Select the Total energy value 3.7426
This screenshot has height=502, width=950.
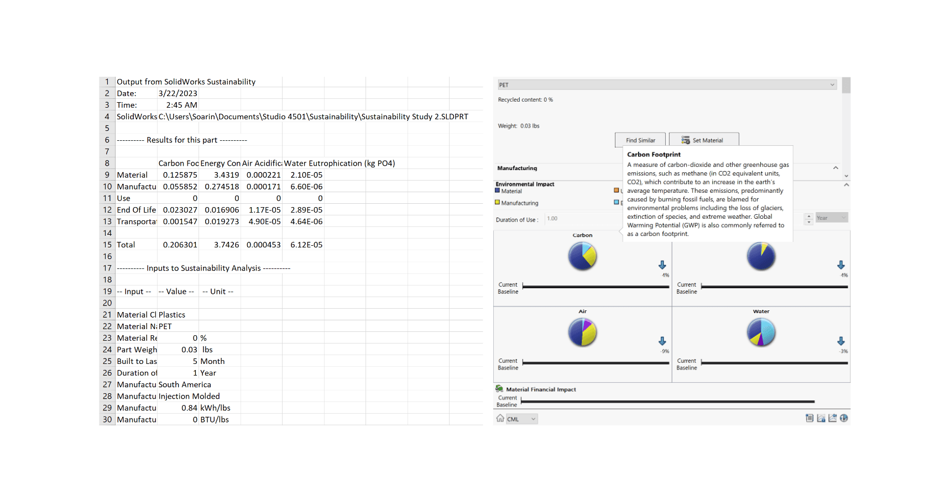pos(220,245)
